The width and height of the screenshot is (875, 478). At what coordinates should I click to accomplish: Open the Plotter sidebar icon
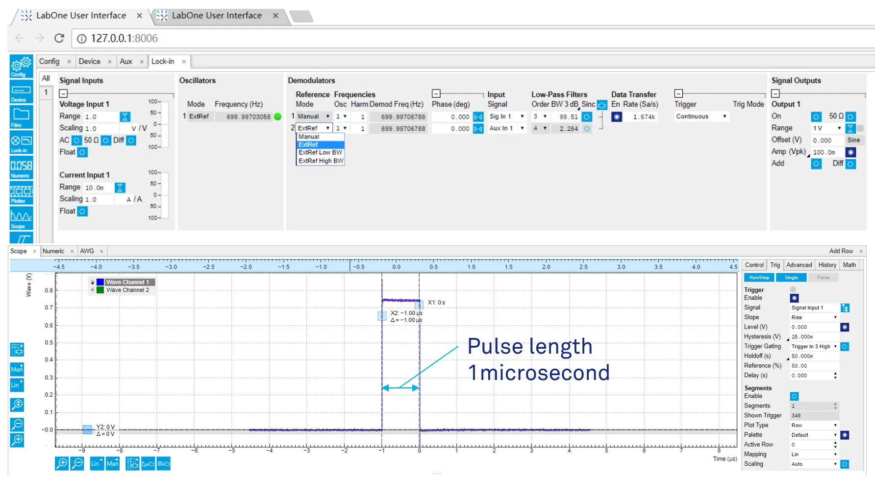click(22, 193)
